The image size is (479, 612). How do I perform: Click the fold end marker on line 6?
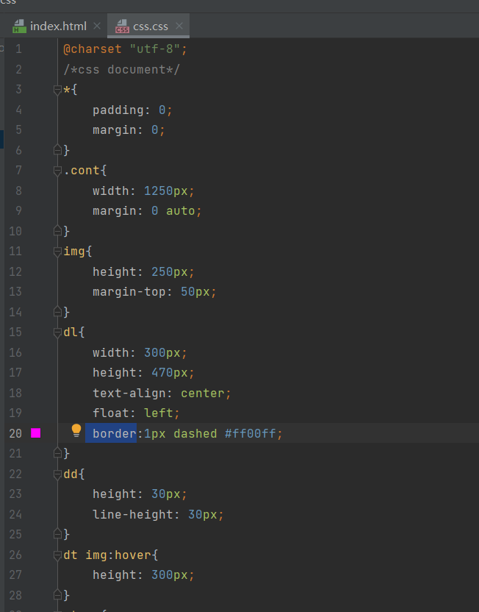(x=57, y=150)
